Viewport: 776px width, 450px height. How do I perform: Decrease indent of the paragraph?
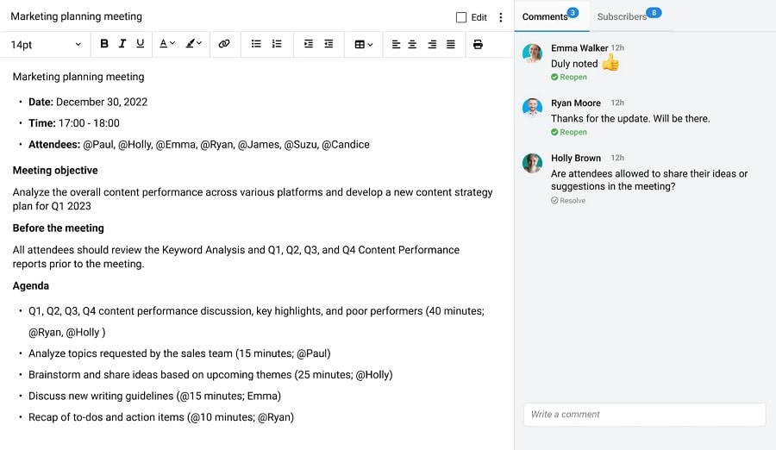point(329,44)
